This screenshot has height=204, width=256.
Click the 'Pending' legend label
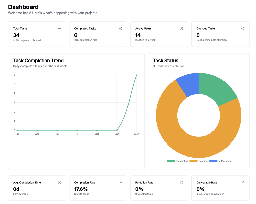tap(203, 161)
